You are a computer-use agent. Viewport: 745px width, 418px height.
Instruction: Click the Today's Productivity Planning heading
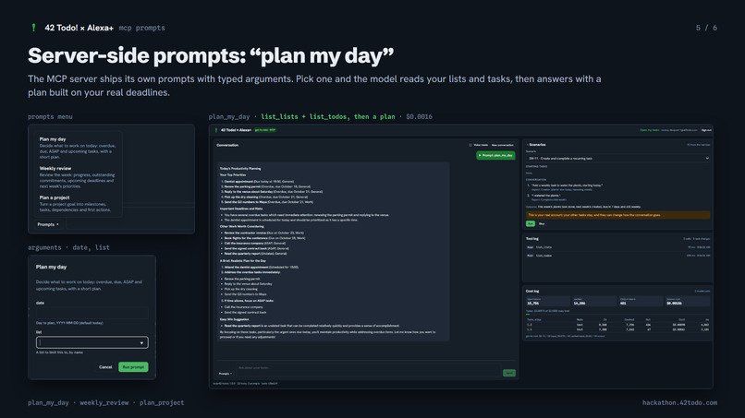[240, 169]
